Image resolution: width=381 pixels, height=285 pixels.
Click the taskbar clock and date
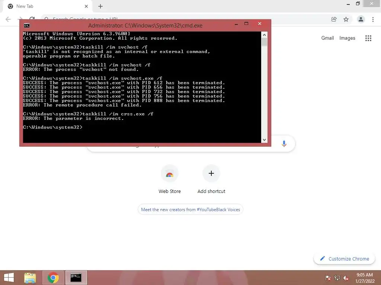pyautogui.click(x=365, y=278)
